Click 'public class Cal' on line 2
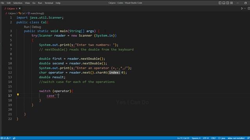The height and width of the screenshot is (140, 250). (32, 22)
